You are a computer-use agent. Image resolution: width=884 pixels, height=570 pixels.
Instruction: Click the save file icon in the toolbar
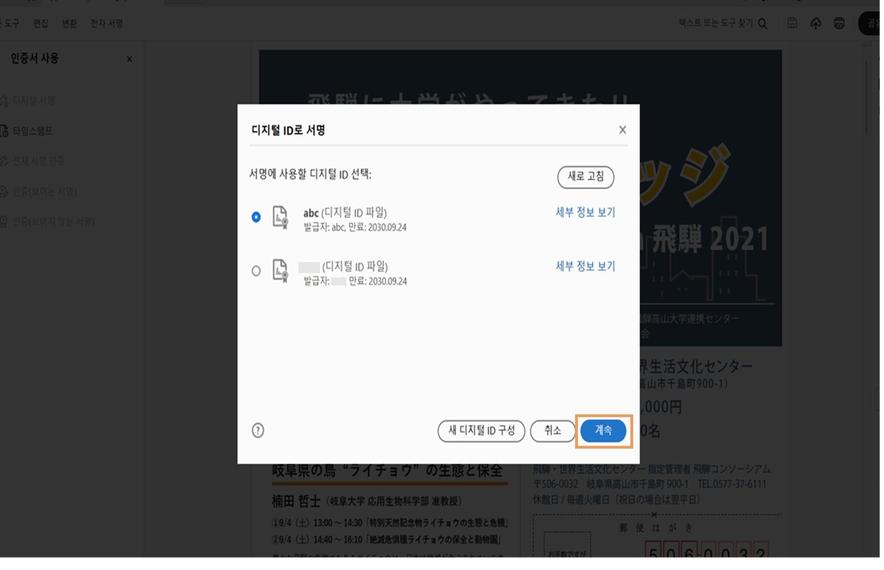pos(792,23)
